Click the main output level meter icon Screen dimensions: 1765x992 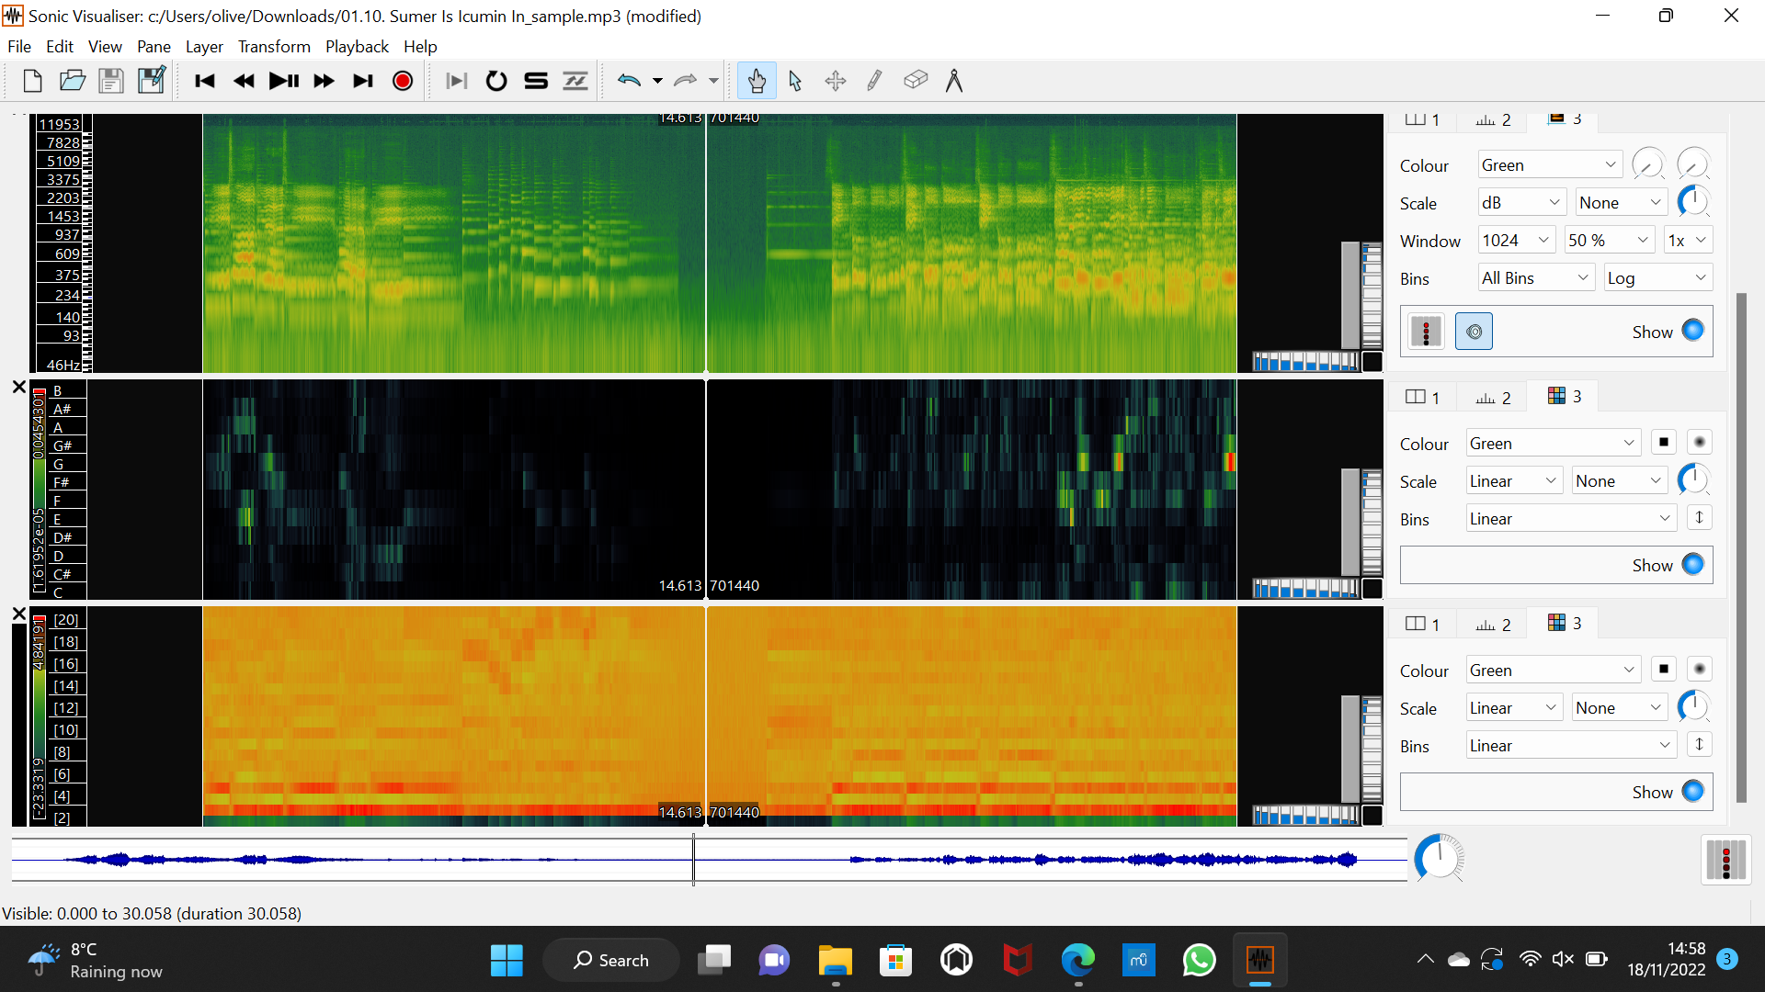[1725, 861]
